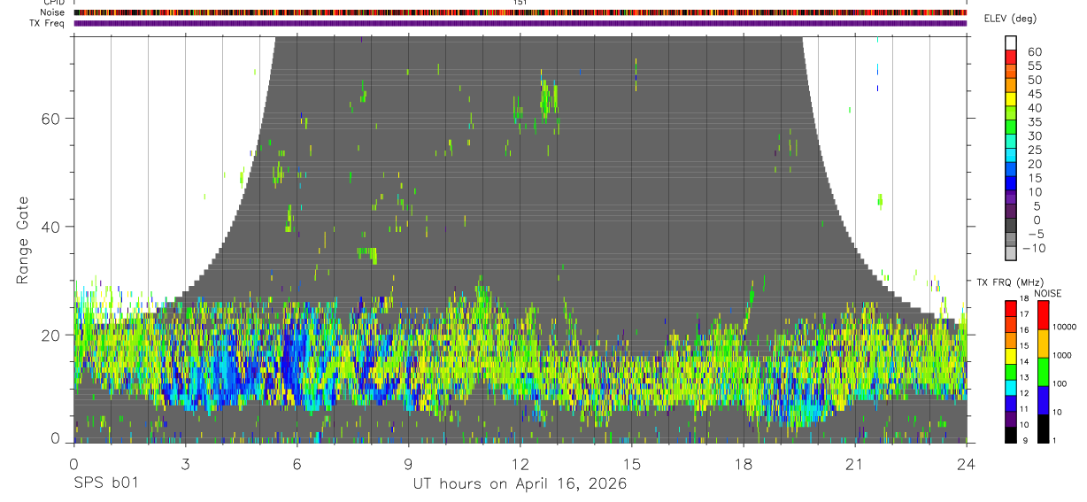This screenshot has width=1087, height=502.
Task: Click the "9" label on TX FRQ colorbar
Action: (1024, 441)
